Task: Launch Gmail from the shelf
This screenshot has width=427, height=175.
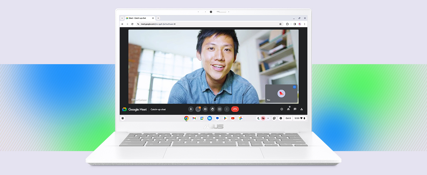Action: 194,118
